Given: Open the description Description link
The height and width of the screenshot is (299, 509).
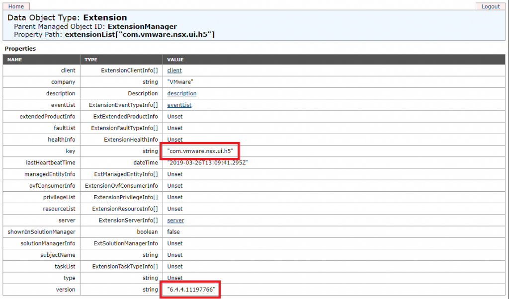Looking at the screenshot, I should pos(181,93).
